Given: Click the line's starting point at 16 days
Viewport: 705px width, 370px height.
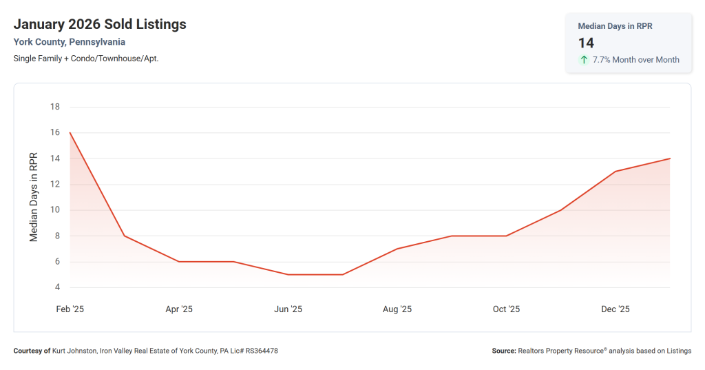Looking at the screenshot, I should coord(70,133).
